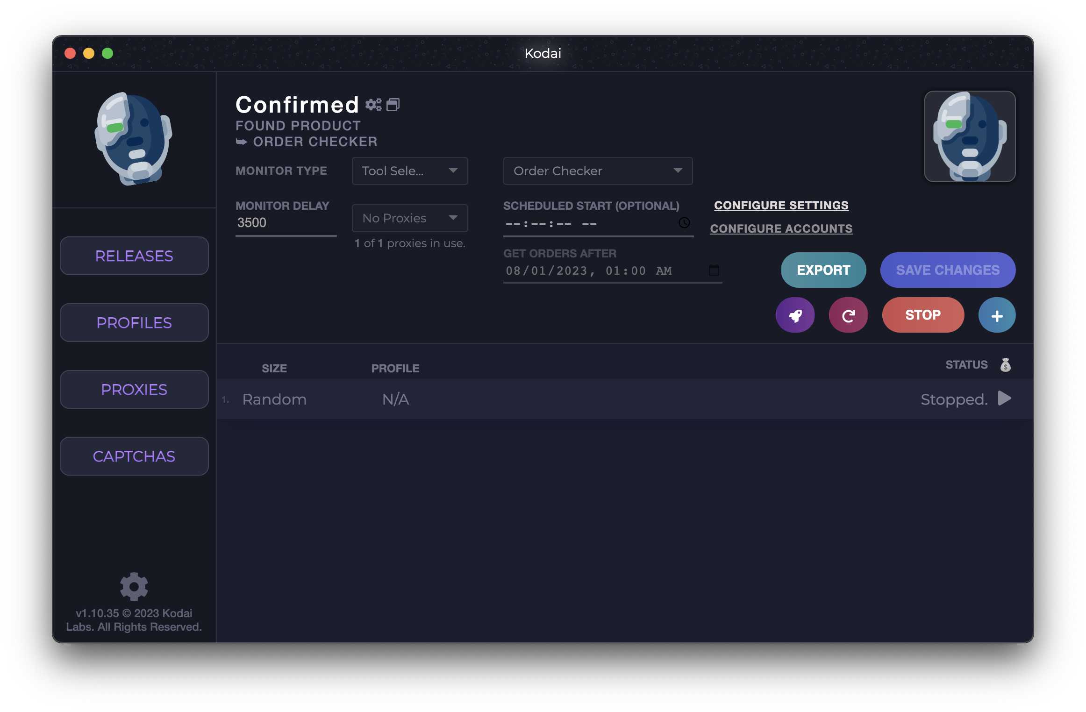
Task: Open the CAPTCHAS section
Action: click(x=134, y=456)
